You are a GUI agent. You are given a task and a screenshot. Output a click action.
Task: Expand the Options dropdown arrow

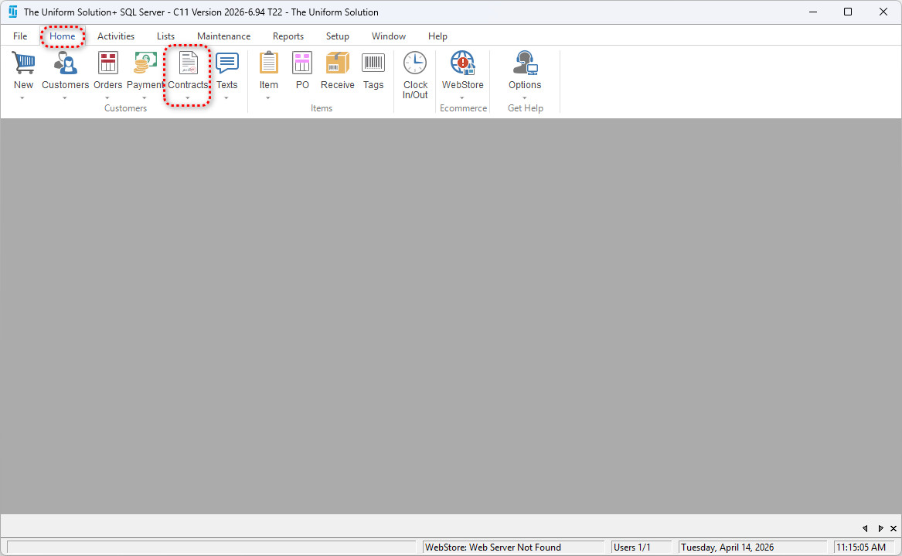click(x=525, y=98)
